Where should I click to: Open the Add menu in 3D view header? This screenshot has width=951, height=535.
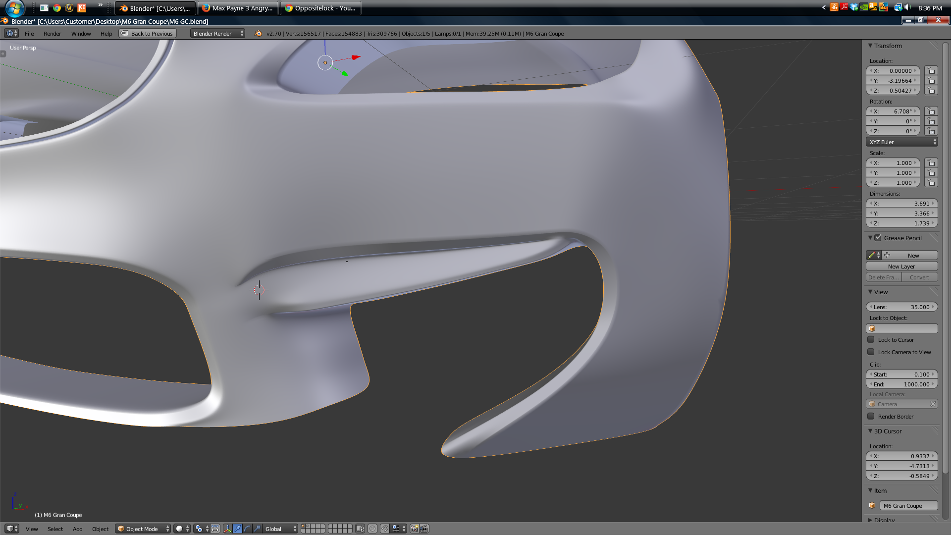pyautogui.click(x=77, y=529)
